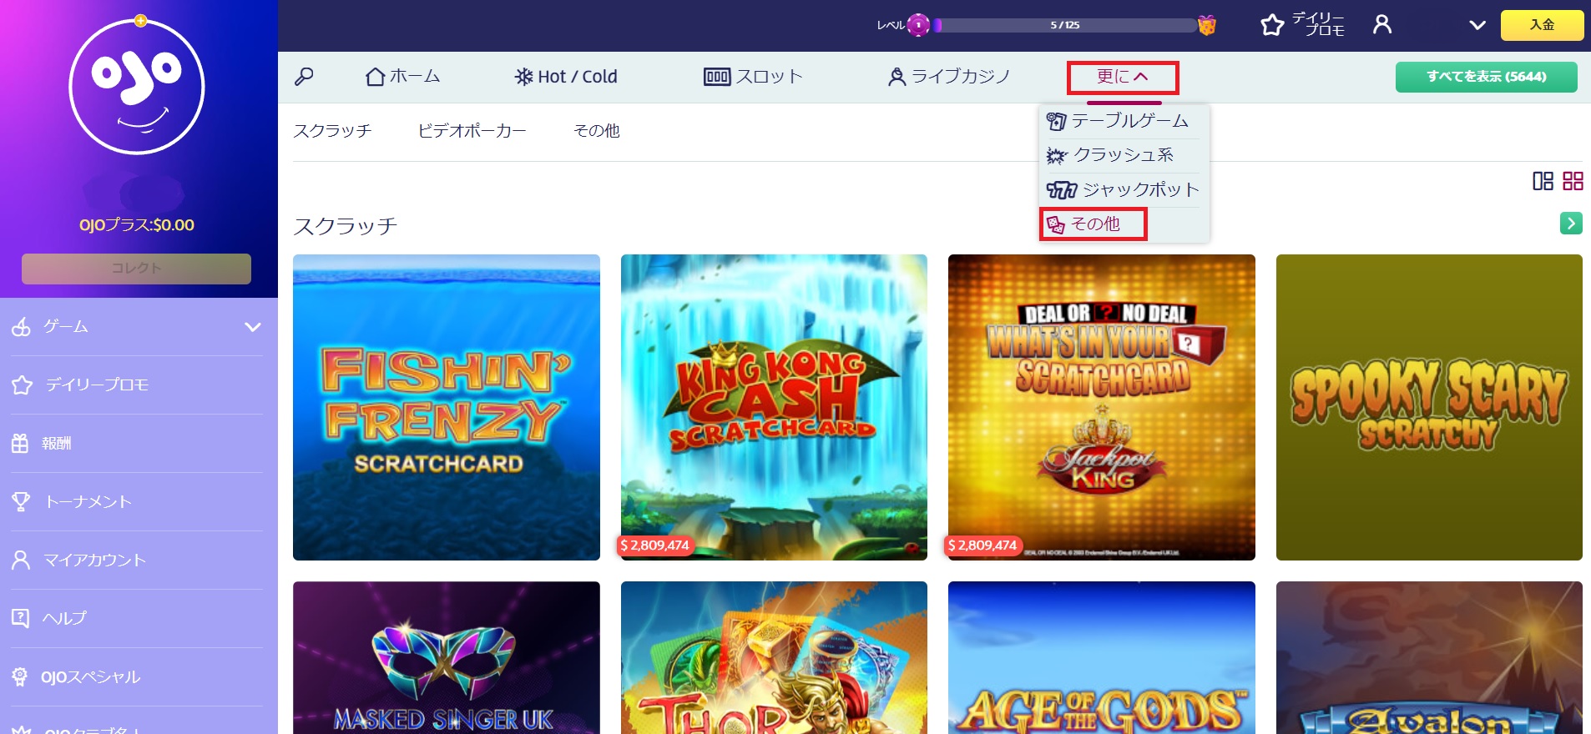Open the Thor game thumbnail
This screenshot has height=734, width=1591.
(x=774, y=657)
